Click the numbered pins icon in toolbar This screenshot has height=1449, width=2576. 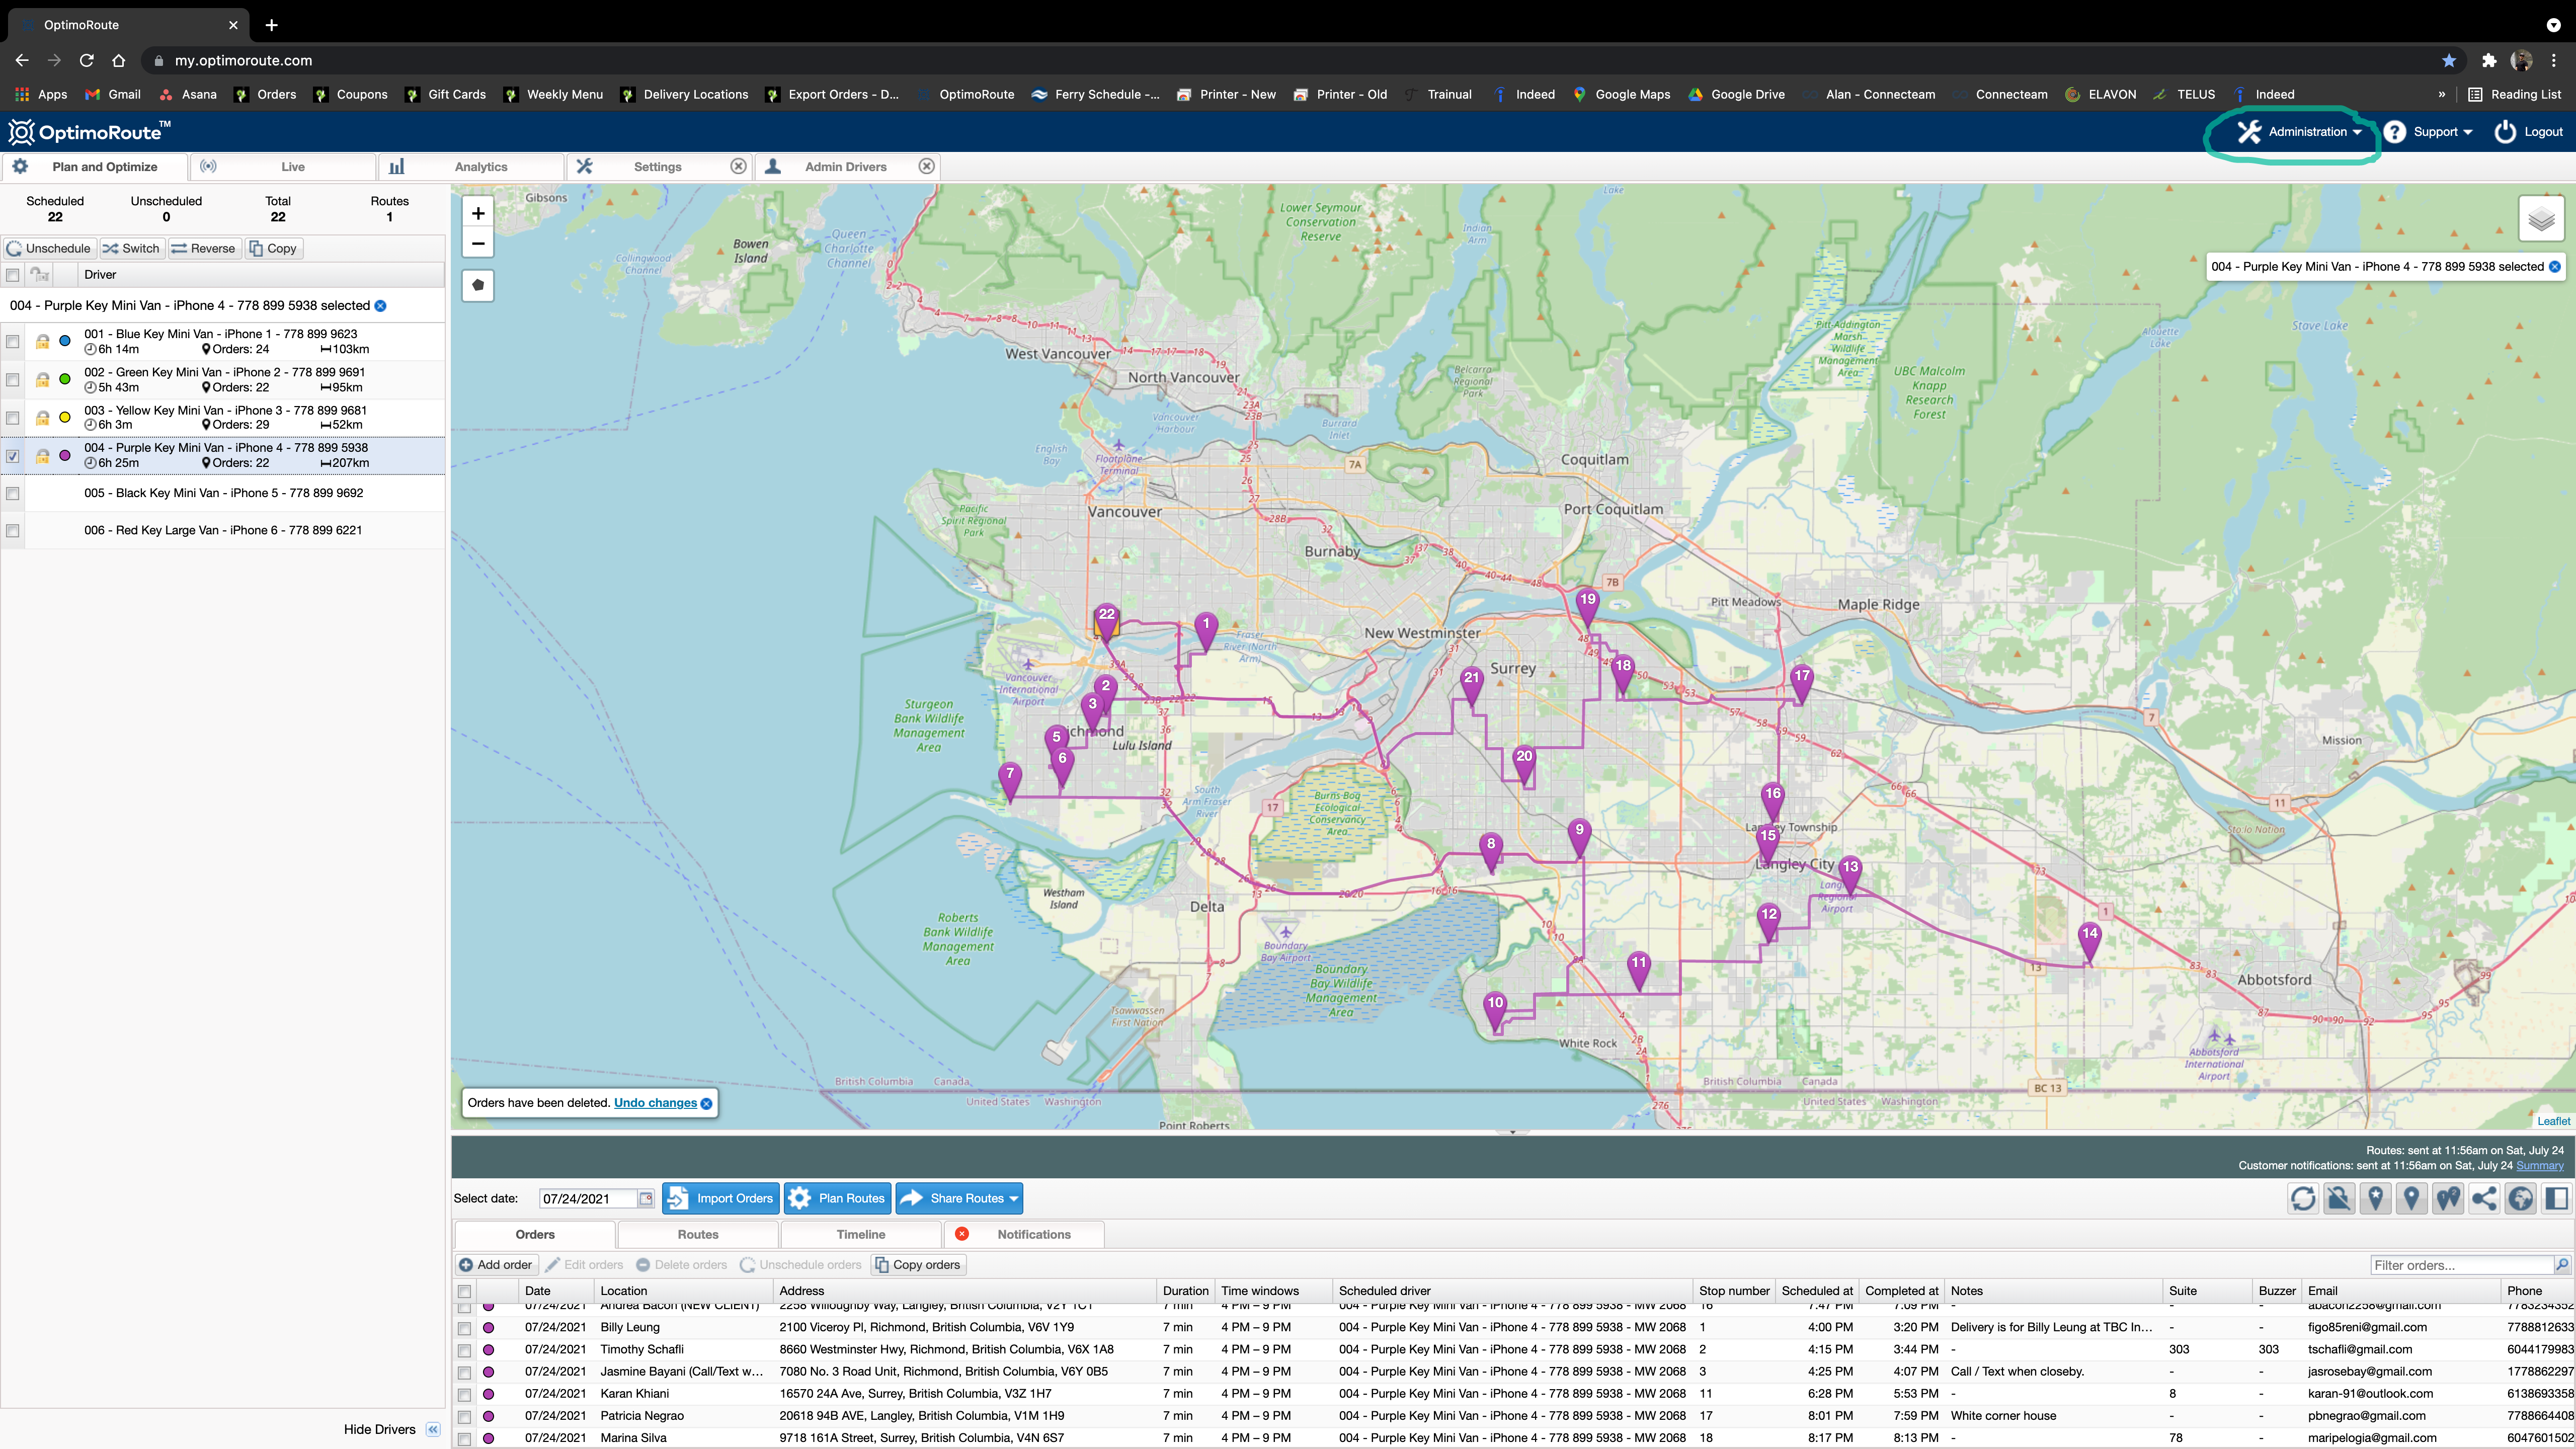2448,1198
